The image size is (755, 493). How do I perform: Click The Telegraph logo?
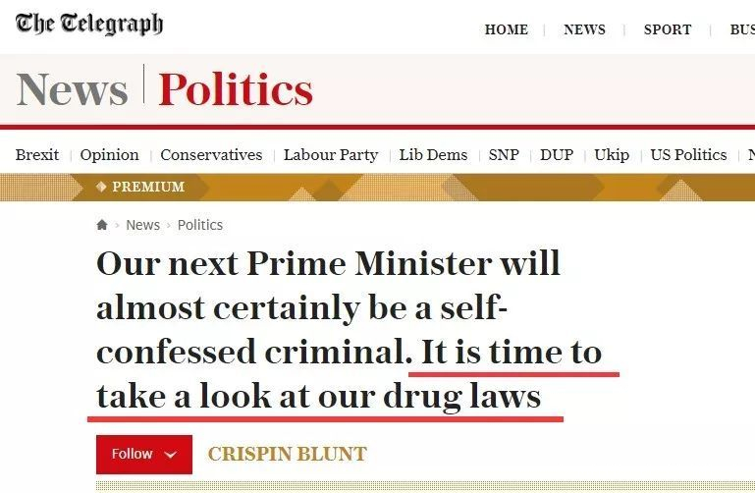pyautogui.click(x=89, y=25)
